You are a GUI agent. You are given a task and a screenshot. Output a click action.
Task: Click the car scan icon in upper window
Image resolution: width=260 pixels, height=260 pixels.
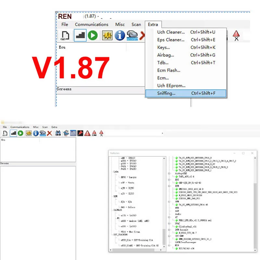[132, 35]
